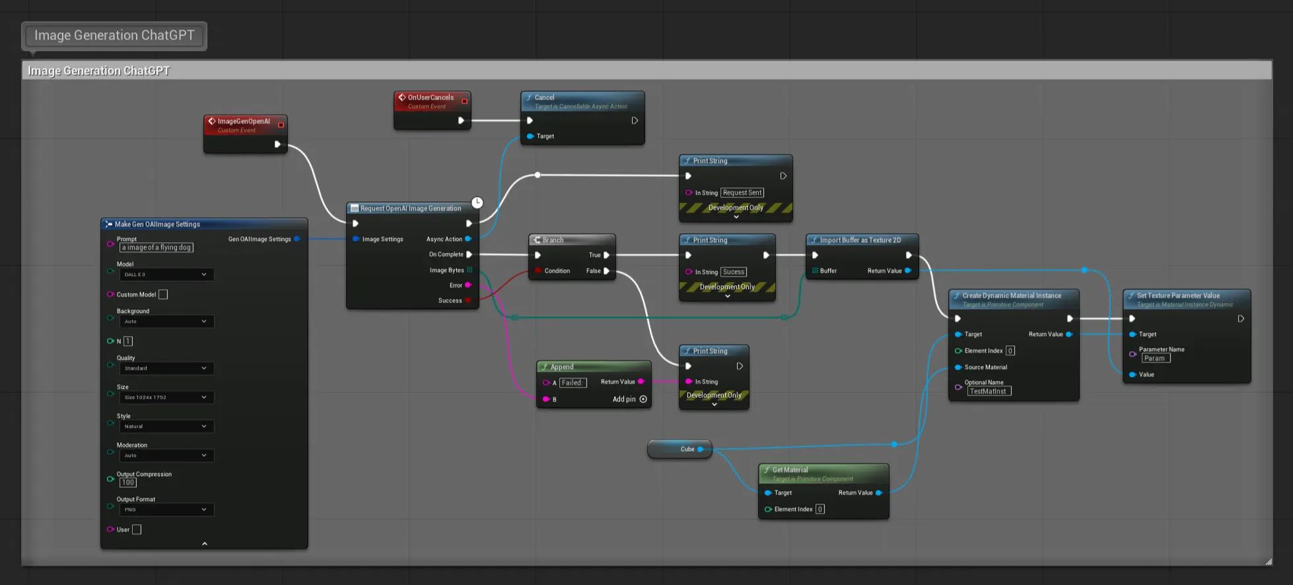Image resolution: width=1293 pixels, height=585 pixels.
Task: Open the Background dropdown
Action: coord(166,322)
